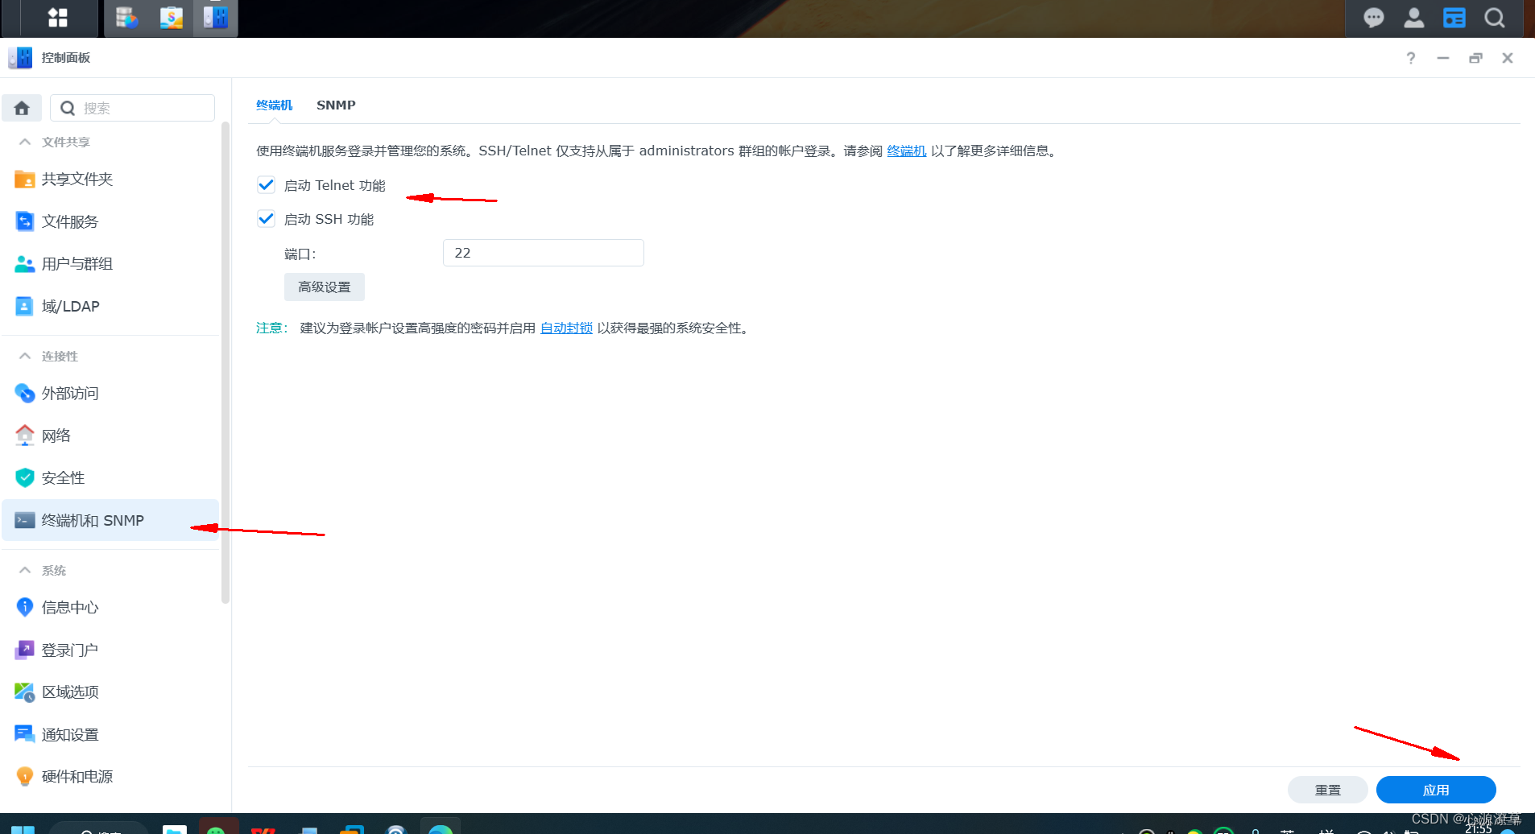Uncheck 启动 Telnet 功能
The height and width of the screenshot is (834, 1535).
(x=266, y=184)
